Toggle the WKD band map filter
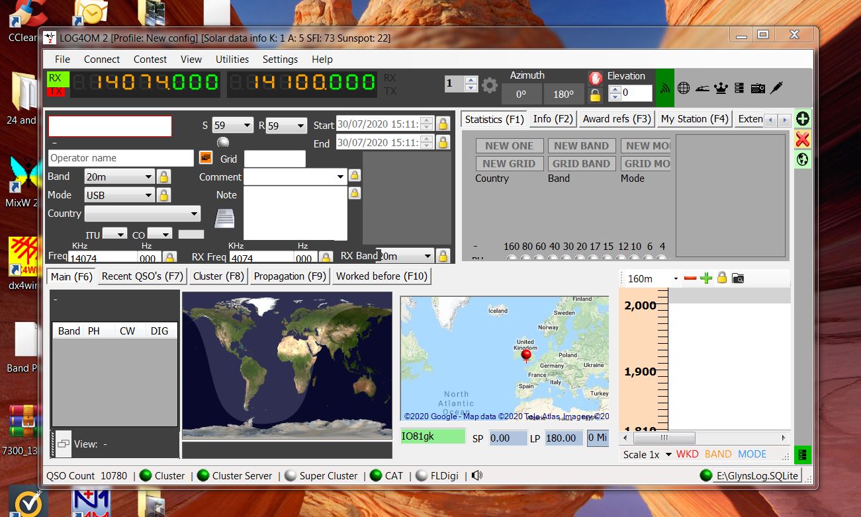This screenshot has height=517, width=861. [x=687, y=454]
